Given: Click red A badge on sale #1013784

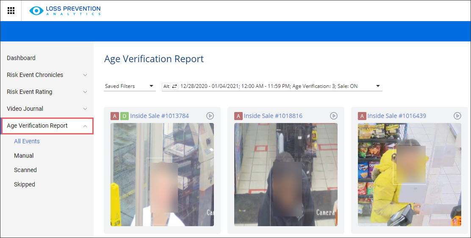Looking at the screenshot, I should point(115,116).
